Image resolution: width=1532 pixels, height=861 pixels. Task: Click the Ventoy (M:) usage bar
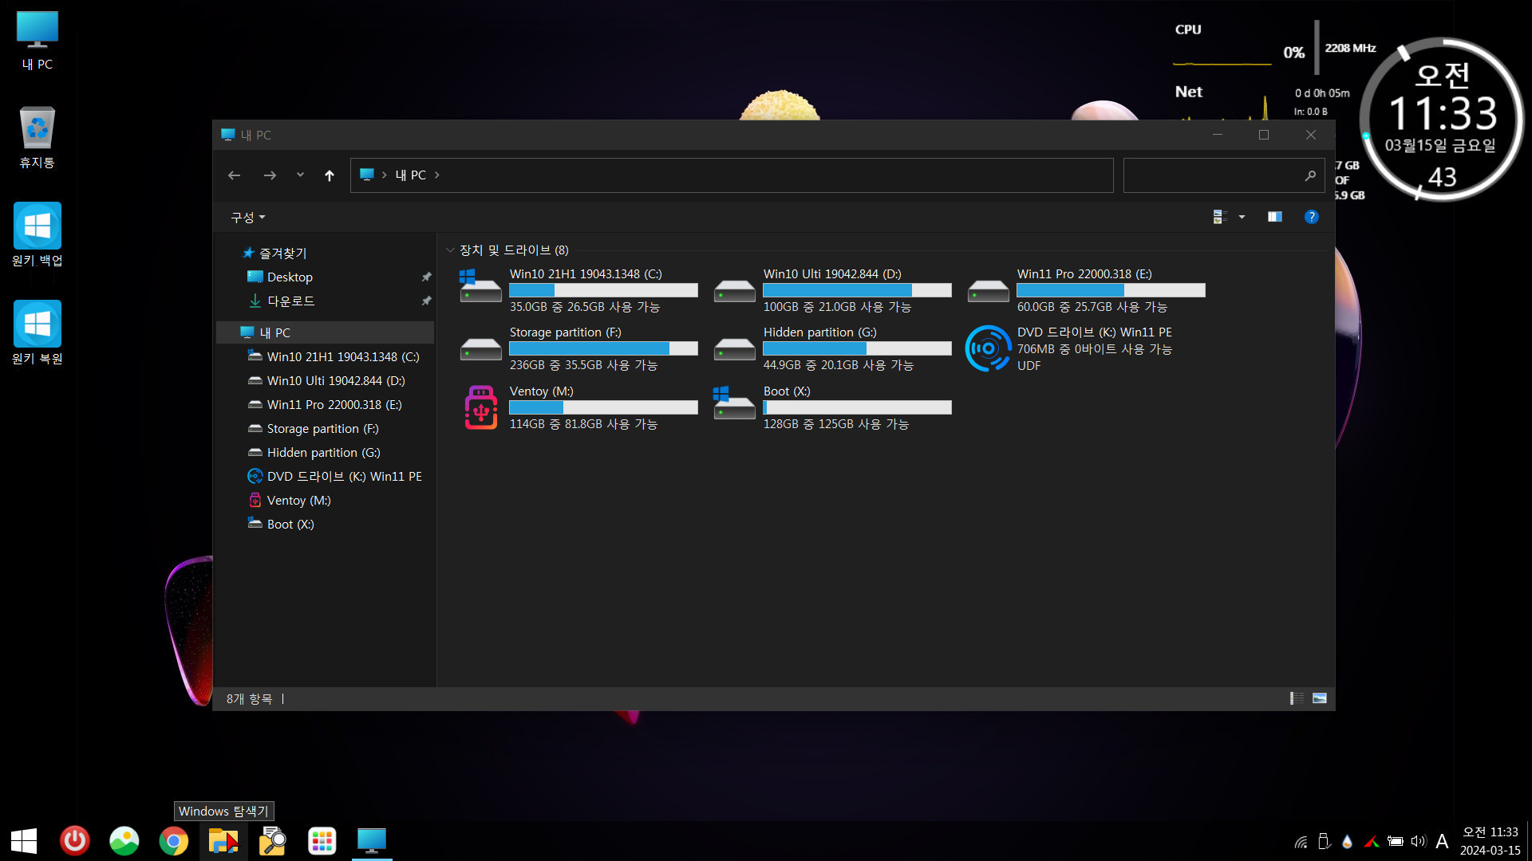603,407
